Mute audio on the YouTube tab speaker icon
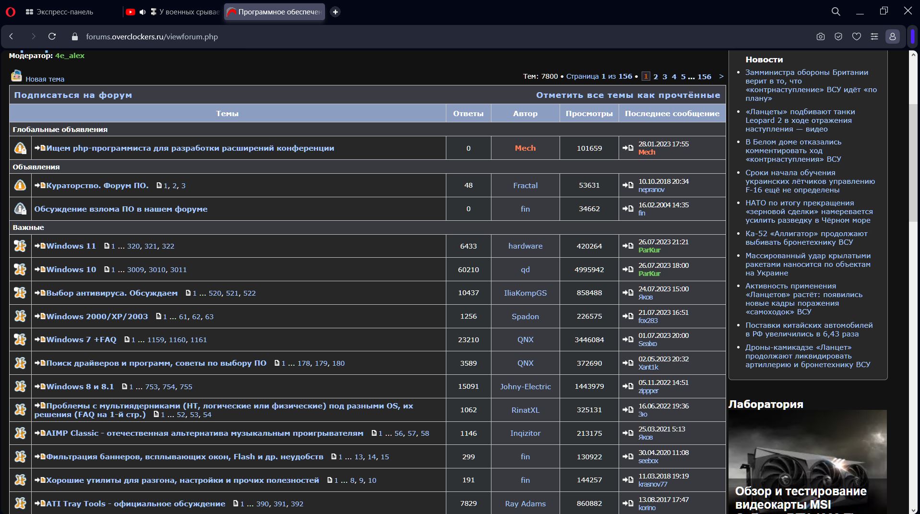 [143, 12]
